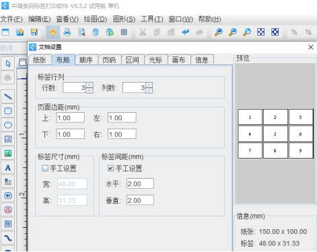The image size is (317, 252).
Task: Click the bottom margin input field
Action: tap(71, 134)
